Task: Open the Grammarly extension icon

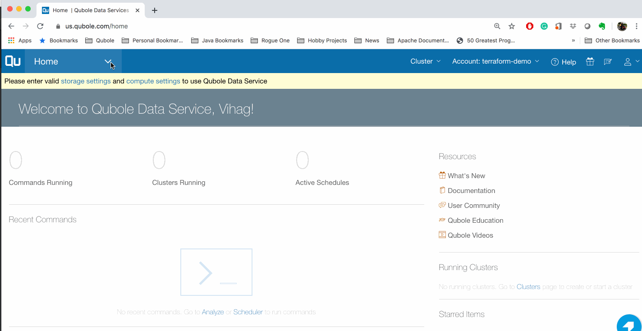Action: click(x=544, y=26)
